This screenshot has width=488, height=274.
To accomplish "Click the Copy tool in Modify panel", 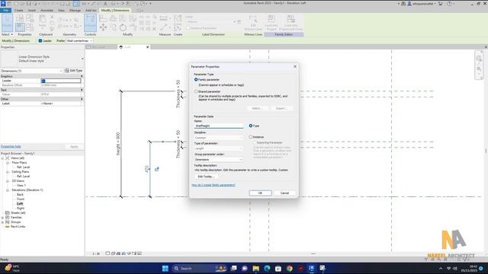I will click(x=113, y=27).
